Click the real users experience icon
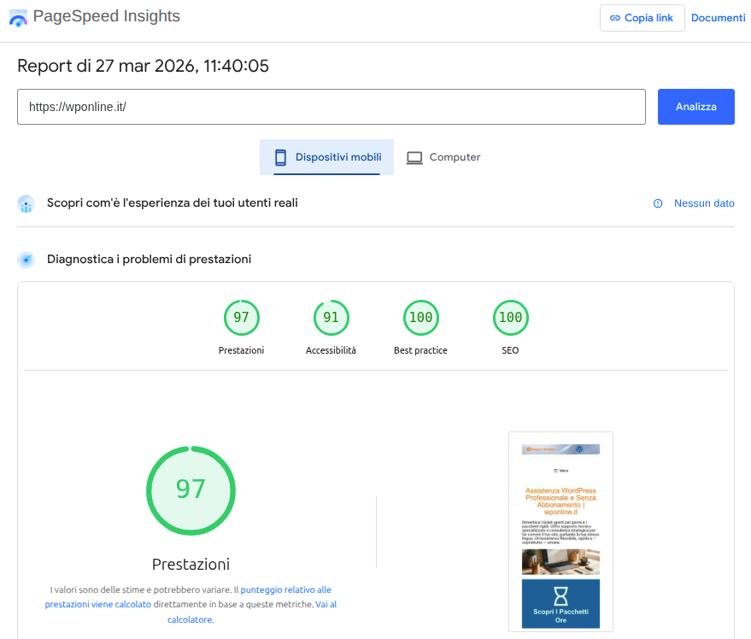Screen dimensions: 751x639 coord(26,203)
